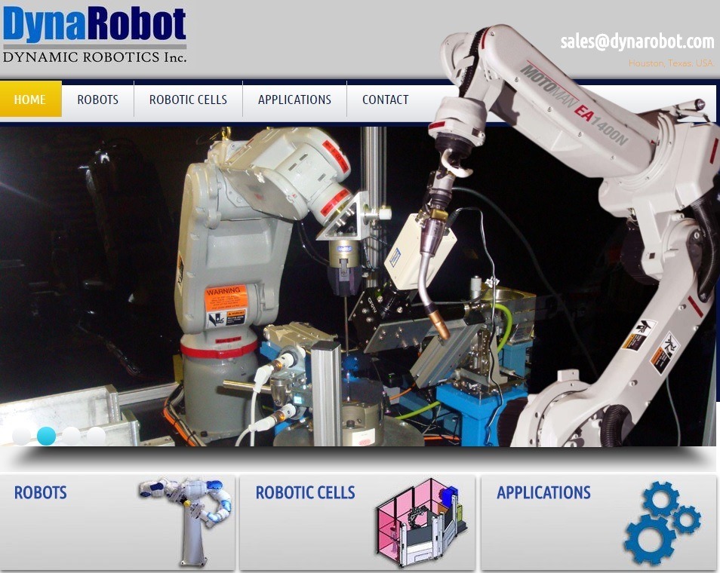Select the second highlighted slideshow dot
This screenshot has width=720, height=573.
pyautogui.click(x=46, y=436)
